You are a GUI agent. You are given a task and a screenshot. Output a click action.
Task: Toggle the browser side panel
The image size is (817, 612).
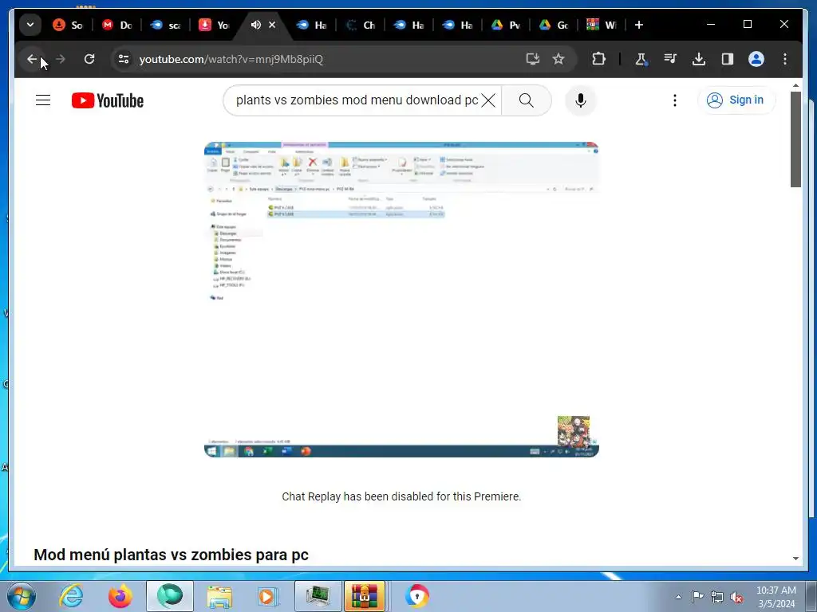[x=728, y=59]
